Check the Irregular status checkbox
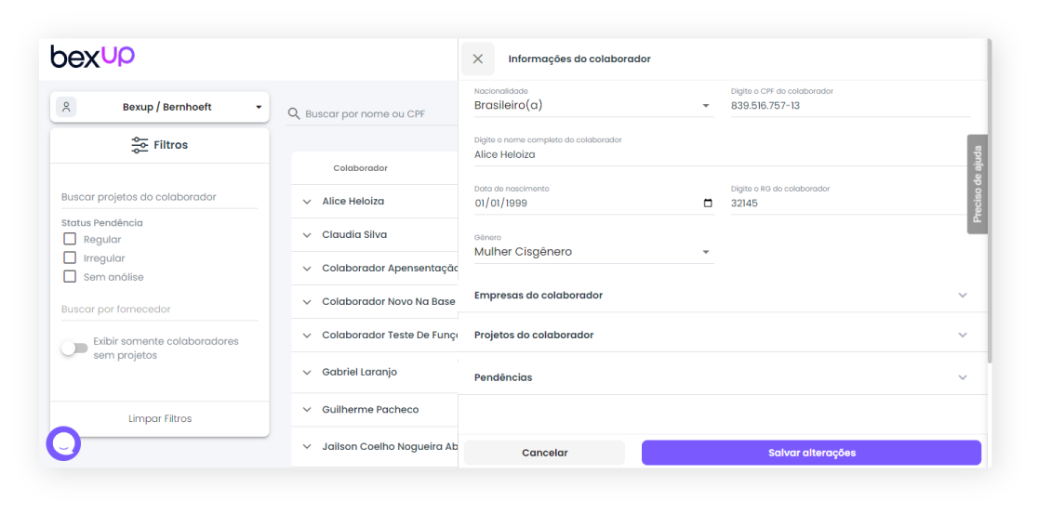The image size is (1038, 514). point(70,257)
